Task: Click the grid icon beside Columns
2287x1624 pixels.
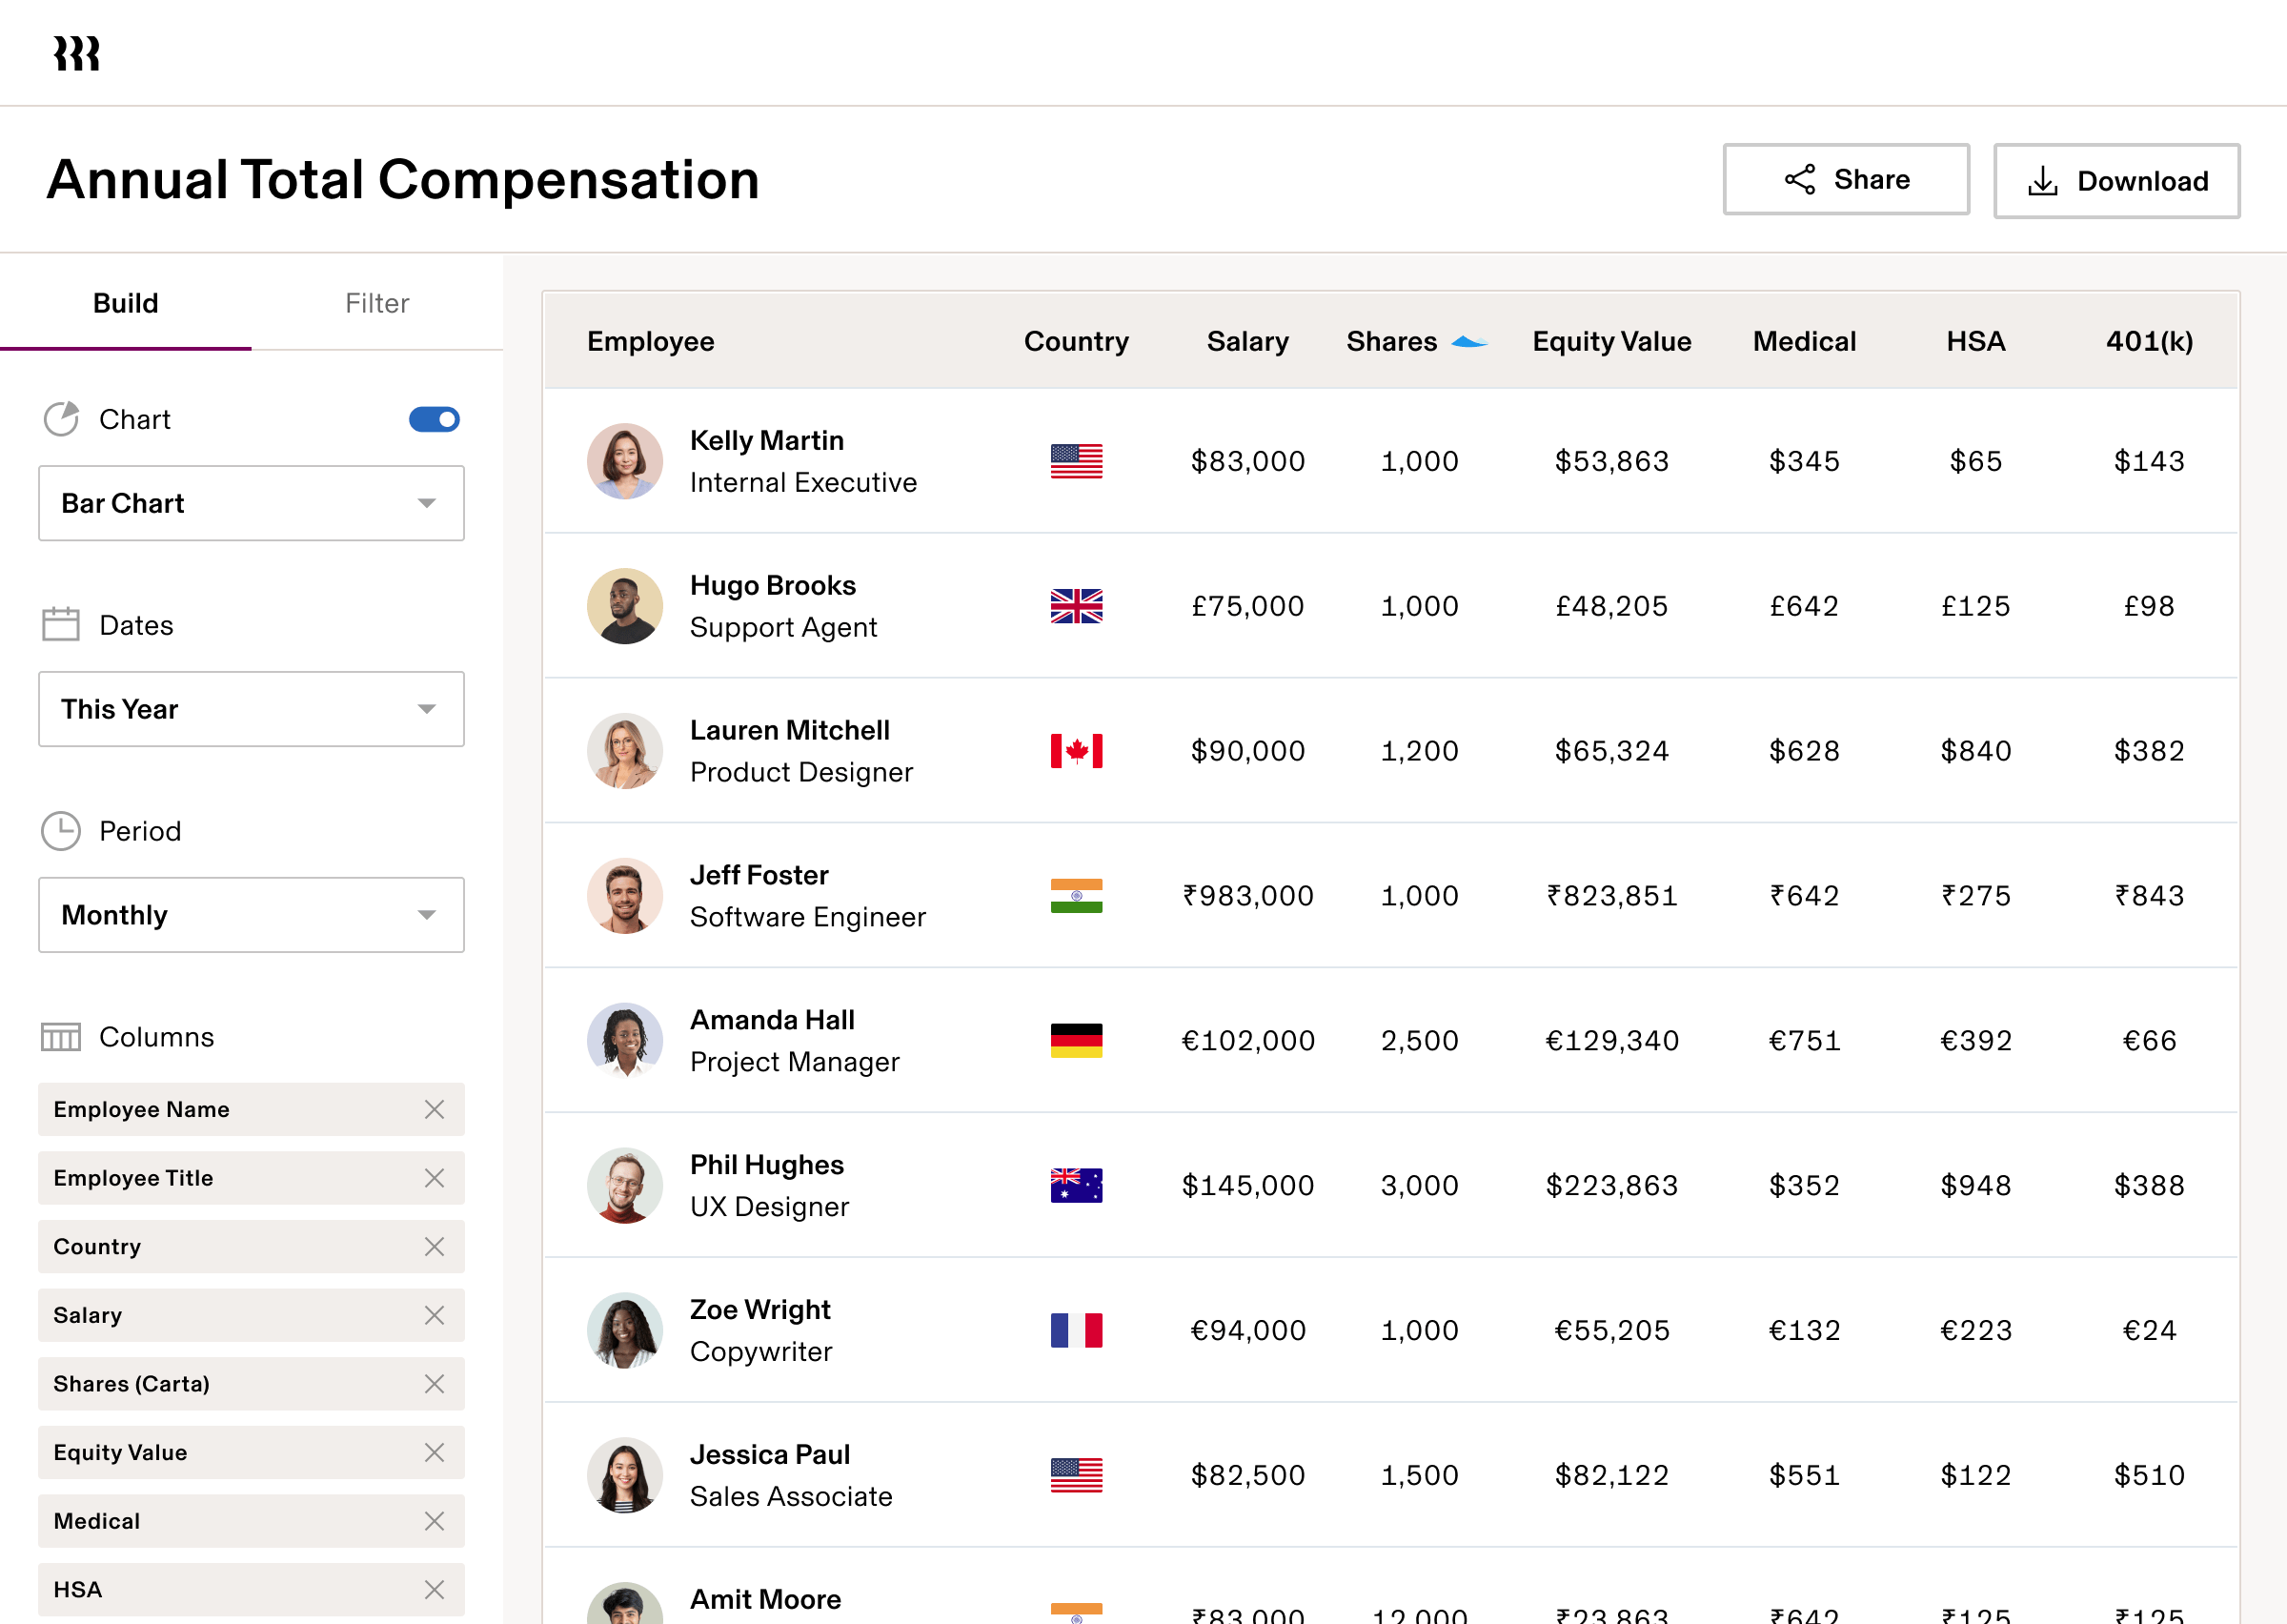Action: pos(60,1037)
